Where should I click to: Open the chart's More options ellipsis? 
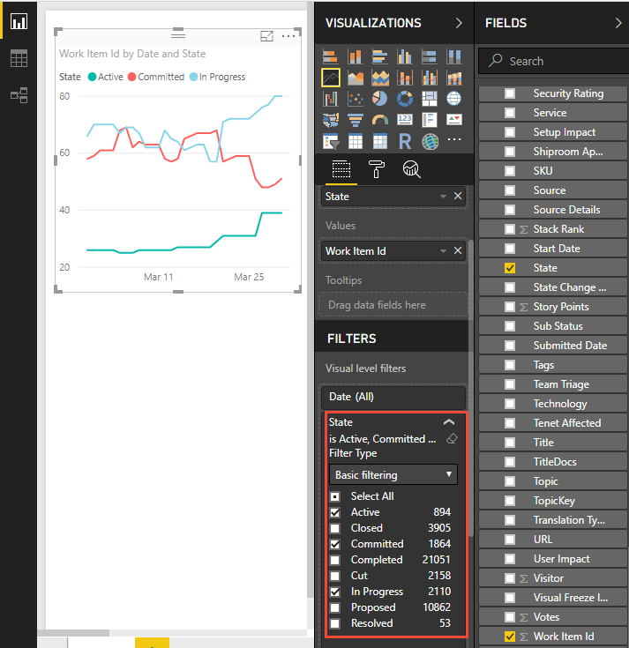pos(288,36)
